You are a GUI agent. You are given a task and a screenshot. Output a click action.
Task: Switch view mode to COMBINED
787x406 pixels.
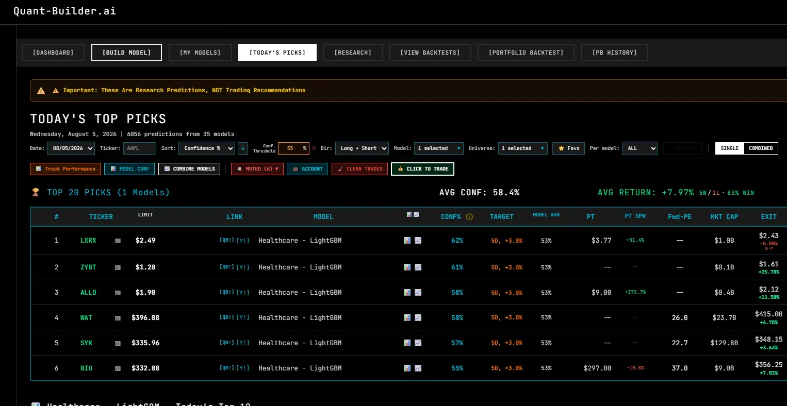[x=761, y=148]
